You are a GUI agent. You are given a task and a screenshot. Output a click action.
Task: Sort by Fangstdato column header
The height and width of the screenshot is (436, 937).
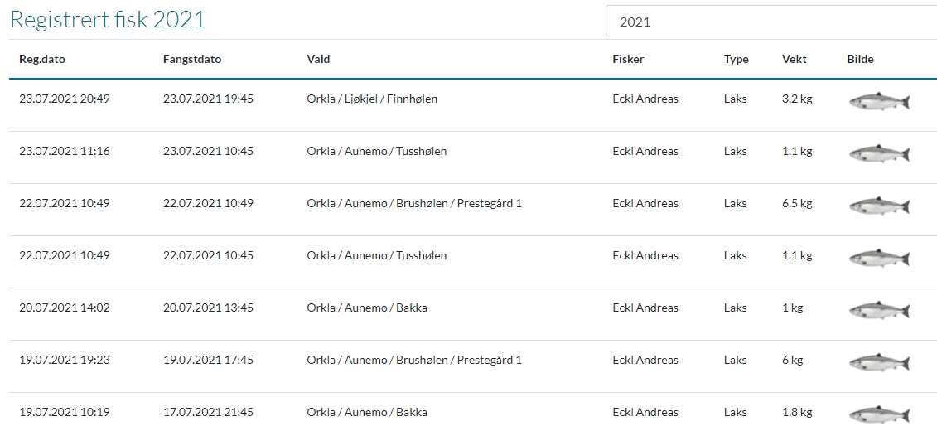point(192,59)
